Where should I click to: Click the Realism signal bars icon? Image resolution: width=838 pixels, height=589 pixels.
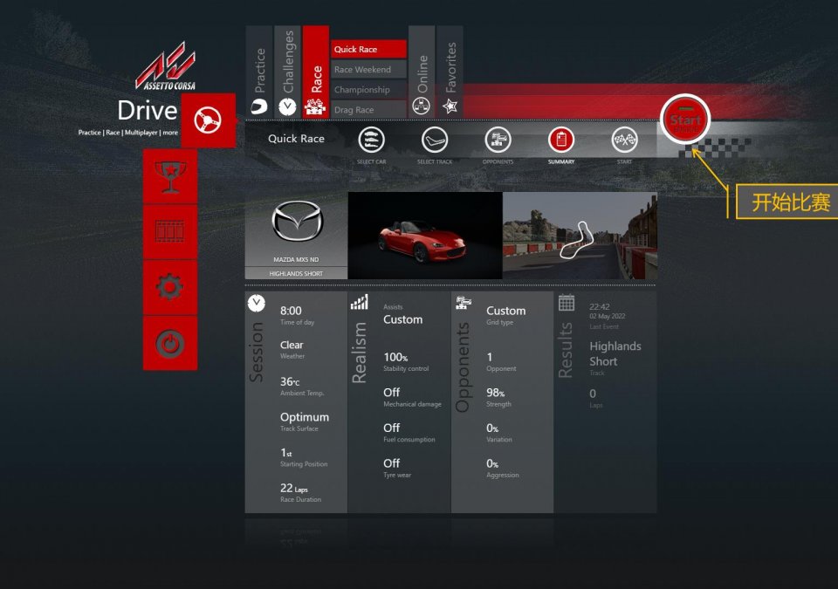[x=359, y=302]
